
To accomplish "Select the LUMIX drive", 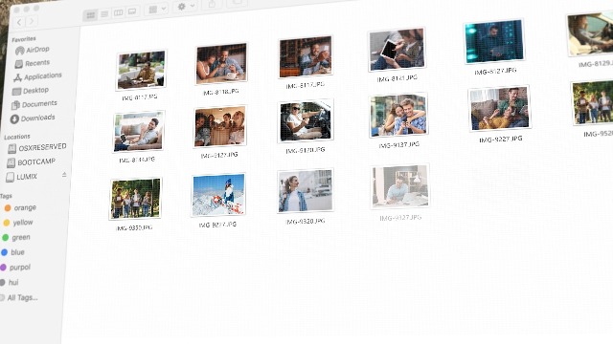I will coord(21,177).
